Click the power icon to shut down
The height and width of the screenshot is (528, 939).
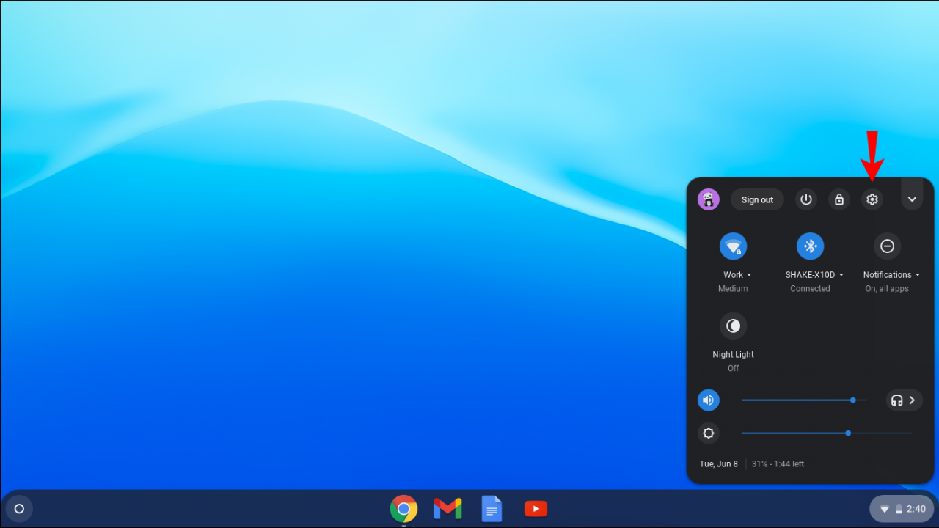click(806, 199)
